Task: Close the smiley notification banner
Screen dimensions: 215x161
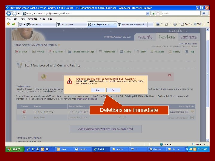Action: pyautogui.click(x=170, y=75)
